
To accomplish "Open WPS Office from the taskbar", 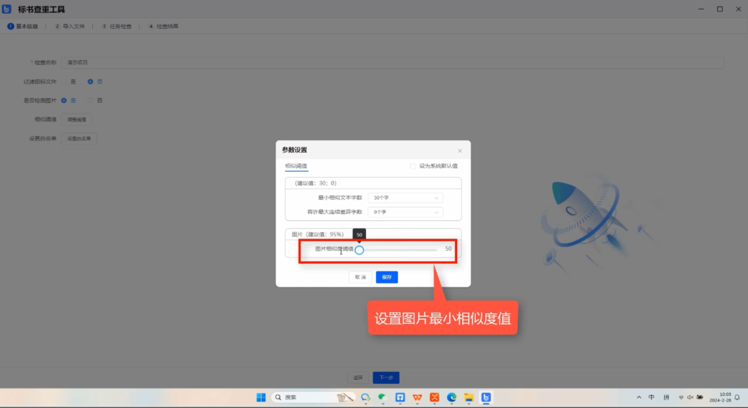I will (x=417, y=398).
